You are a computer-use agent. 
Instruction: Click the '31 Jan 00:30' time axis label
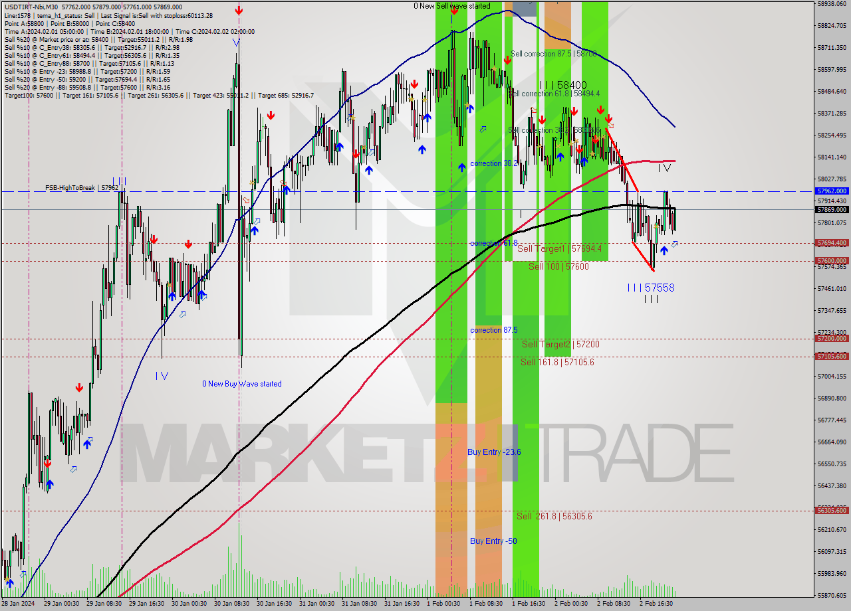coord(316,604)
